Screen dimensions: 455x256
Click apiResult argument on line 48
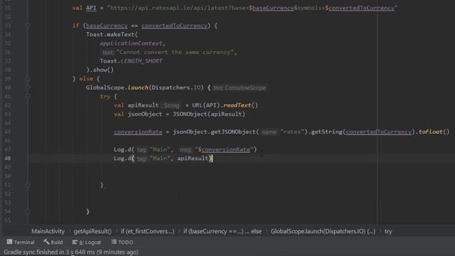(x=193, y=158)
